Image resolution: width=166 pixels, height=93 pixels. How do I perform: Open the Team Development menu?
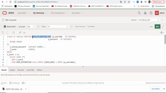pyautogui.click(x=58, y=13)
